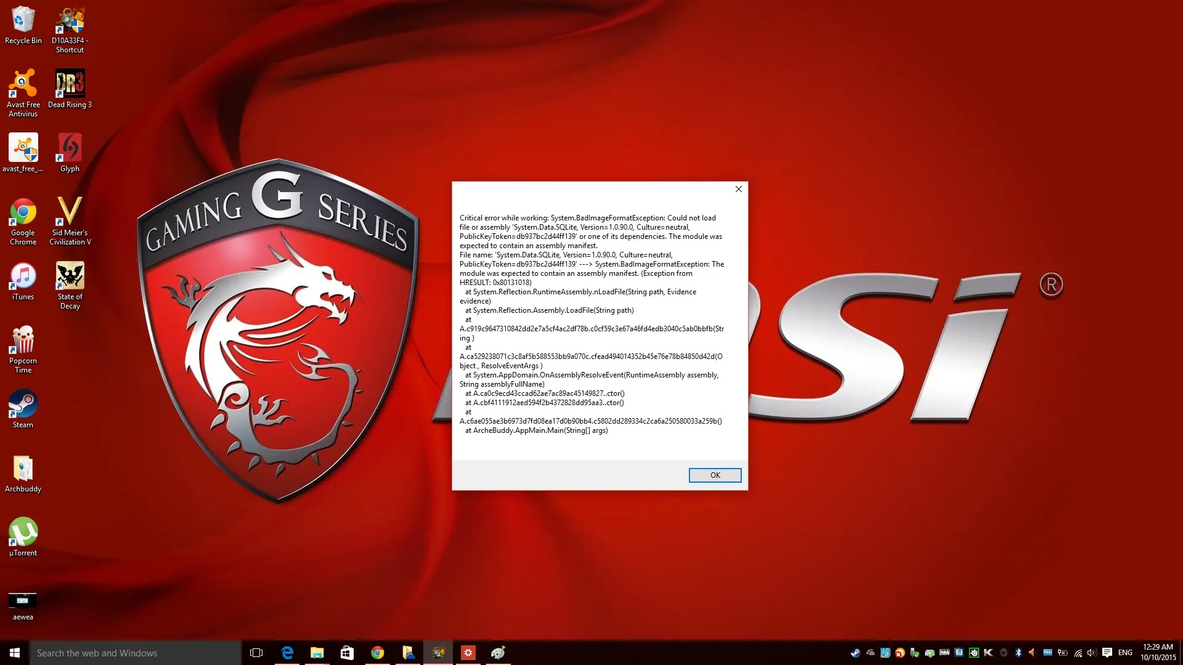Click the Search the web and Windows box

(x=136, y=653)
